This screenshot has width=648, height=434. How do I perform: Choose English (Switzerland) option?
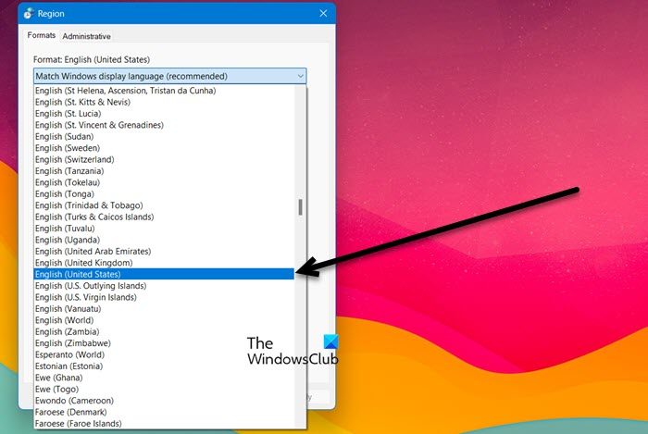pyautogui.click(x=164, y=159)
